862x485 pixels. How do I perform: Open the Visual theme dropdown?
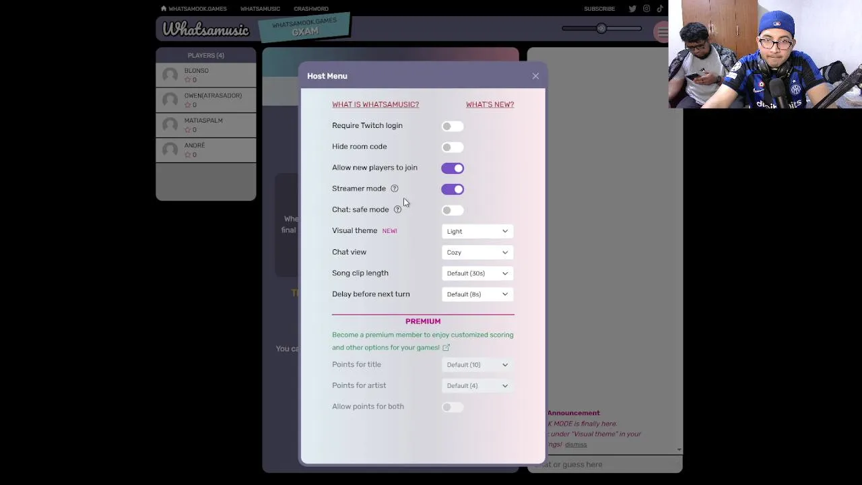point(477,231)
